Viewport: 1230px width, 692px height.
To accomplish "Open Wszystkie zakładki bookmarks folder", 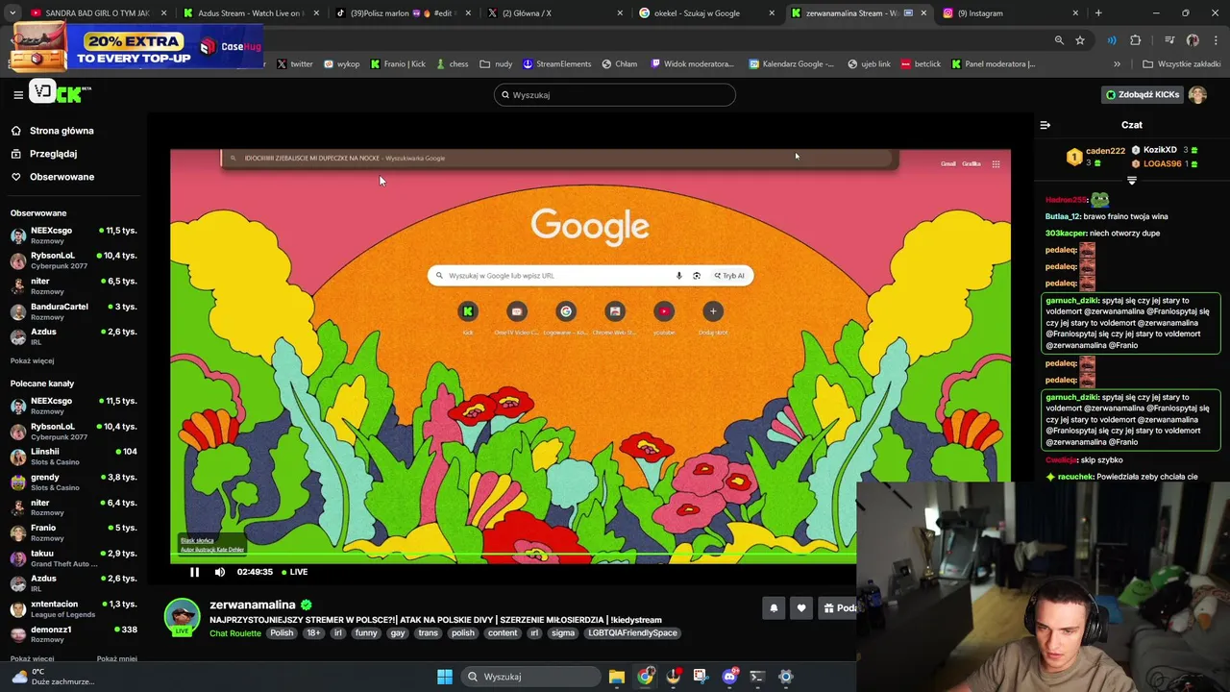I will (x=1181, y=64).
